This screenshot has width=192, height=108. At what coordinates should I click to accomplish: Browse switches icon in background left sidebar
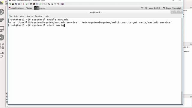pos(2,20)
